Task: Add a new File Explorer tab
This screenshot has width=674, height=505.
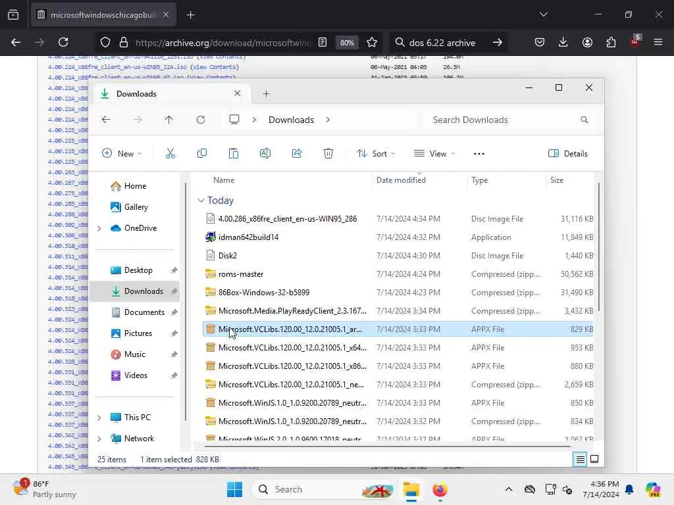Action: click(x=267, y=93)
